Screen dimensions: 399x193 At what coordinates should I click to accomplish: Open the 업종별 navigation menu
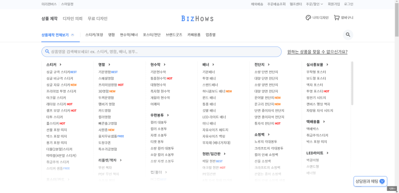coord(211,35)
